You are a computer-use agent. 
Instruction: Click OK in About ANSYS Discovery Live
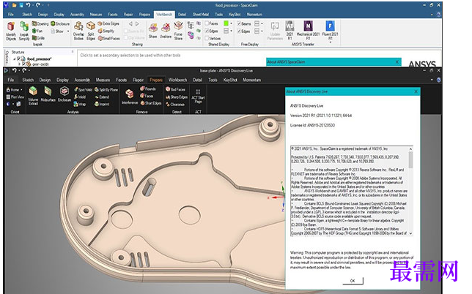[x=353, y=281]
